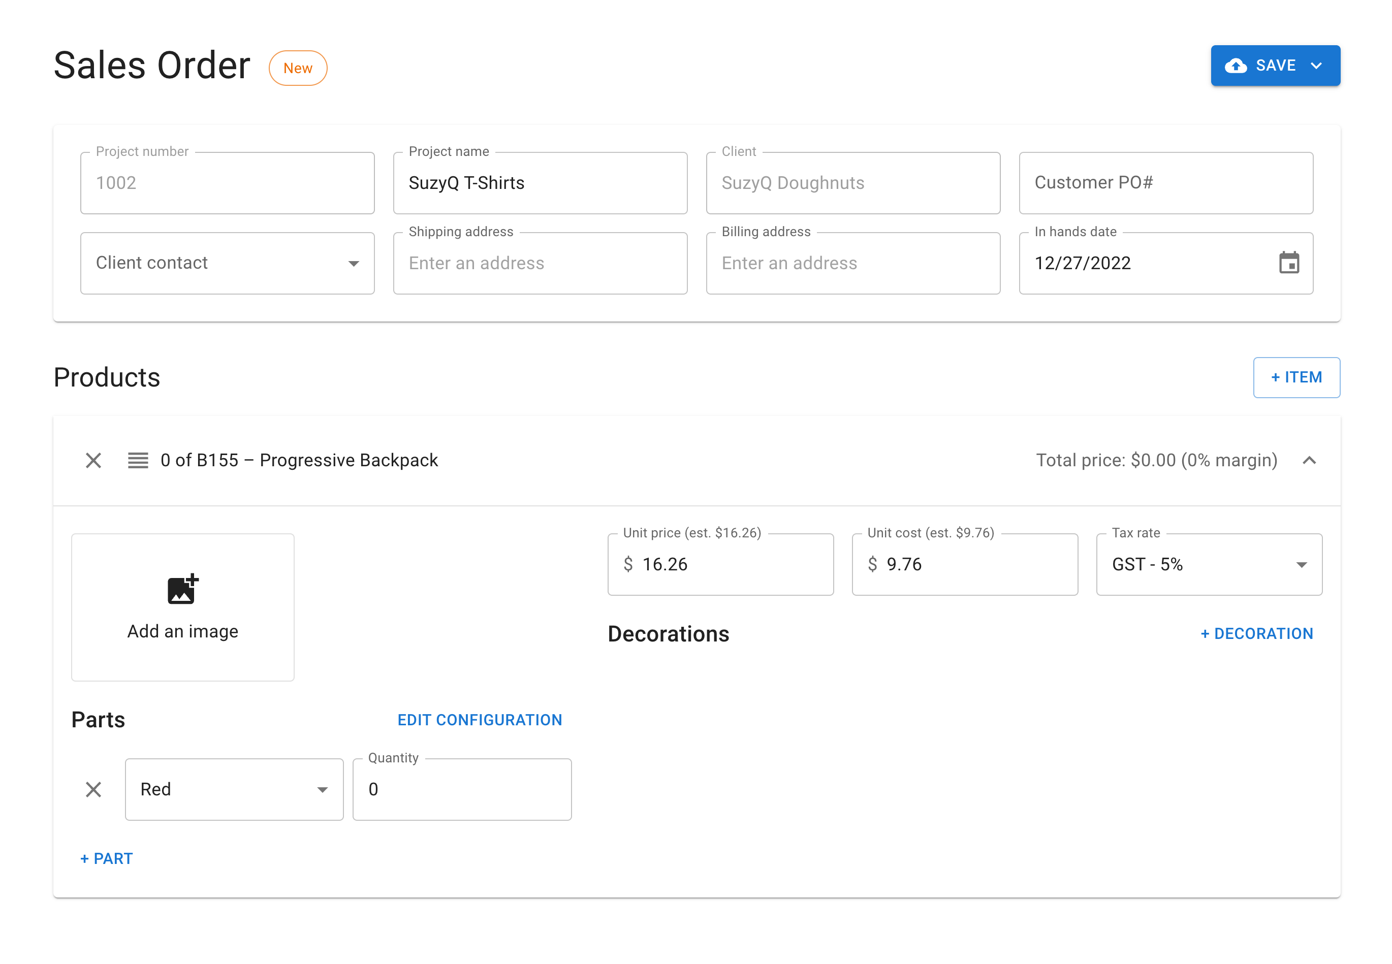Grab the drag handle beside B155 item

tap(138, 460)
